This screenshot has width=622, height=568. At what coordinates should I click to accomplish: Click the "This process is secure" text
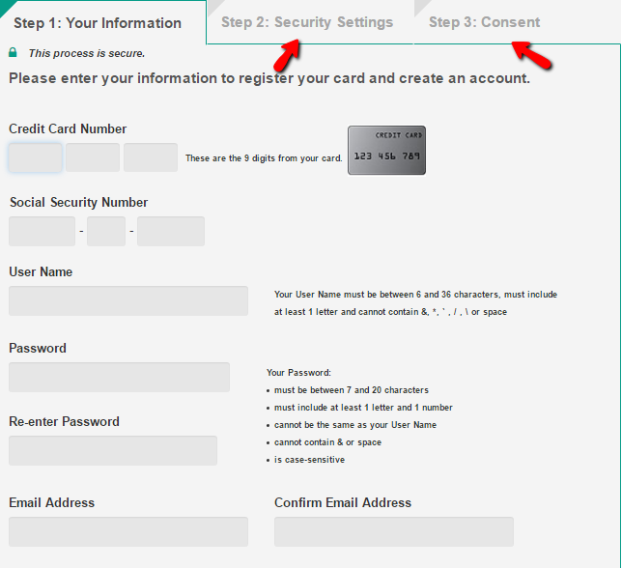tap(87, 53)
